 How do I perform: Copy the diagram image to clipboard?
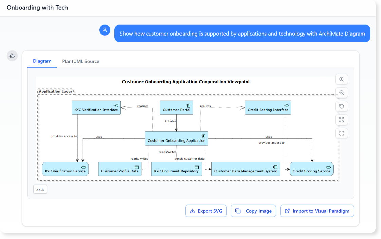click(253, 211)
